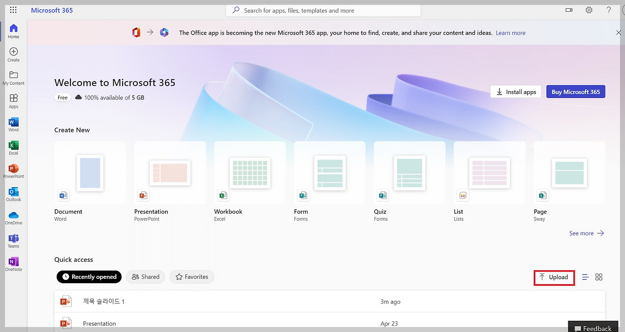The image size is (625, 332).
Task: Open the file named Presentation
Action: coord(330,323)
